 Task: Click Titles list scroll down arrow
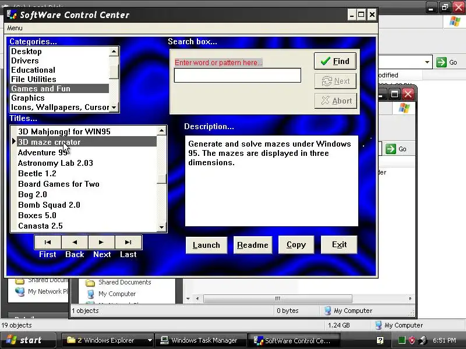(161, 227)
